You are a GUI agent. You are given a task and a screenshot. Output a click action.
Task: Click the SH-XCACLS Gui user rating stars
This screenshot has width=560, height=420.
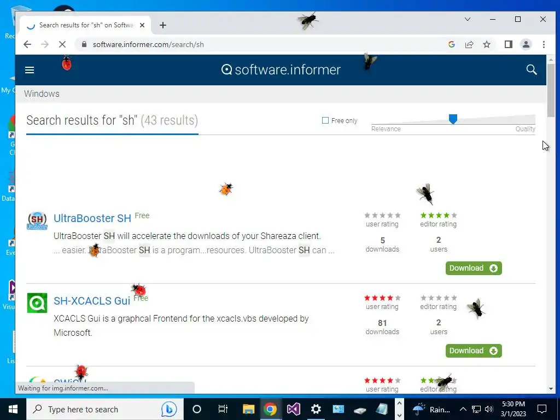[x=382, y=298]
